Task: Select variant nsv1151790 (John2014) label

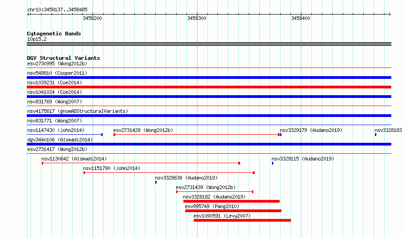Action: click(x=112, y=168)
